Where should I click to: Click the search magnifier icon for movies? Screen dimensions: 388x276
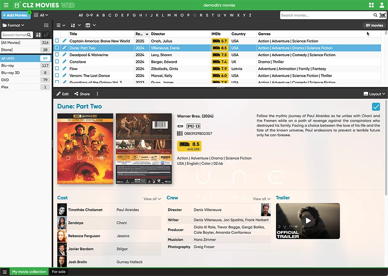375,15
